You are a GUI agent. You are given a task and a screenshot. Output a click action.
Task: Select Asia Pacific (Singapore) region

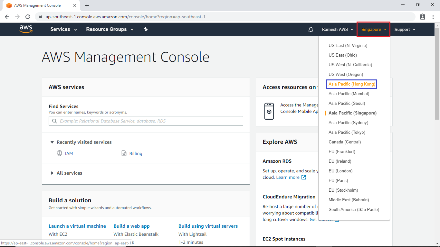[353, 113]
